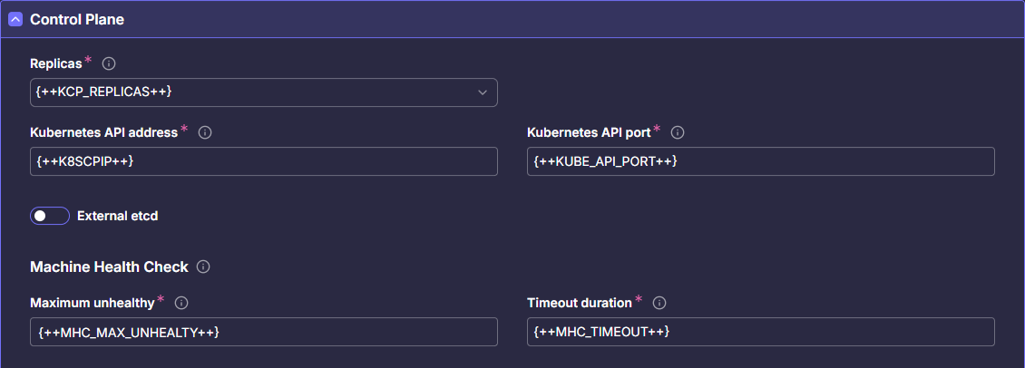1025x368 pixels.
Task: Click the Maximum unhealthy field label
Action: click(x=92, y=303)
